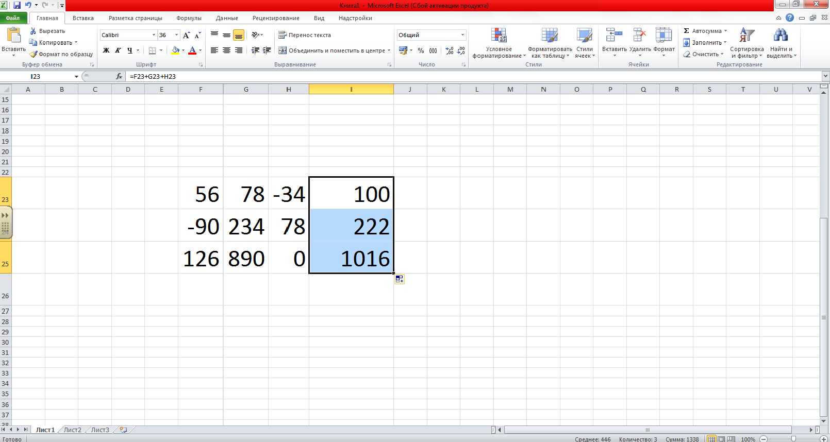The image size is (830, 442).
Task: Open Sort and Filter (Сортировка и фильтр)
Action: (746, 43)
